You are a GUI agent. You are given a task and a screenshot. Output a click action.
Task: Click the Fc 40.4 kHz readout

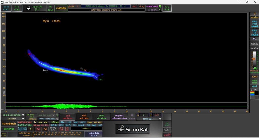pyautogui.click(x=40, y=122)
